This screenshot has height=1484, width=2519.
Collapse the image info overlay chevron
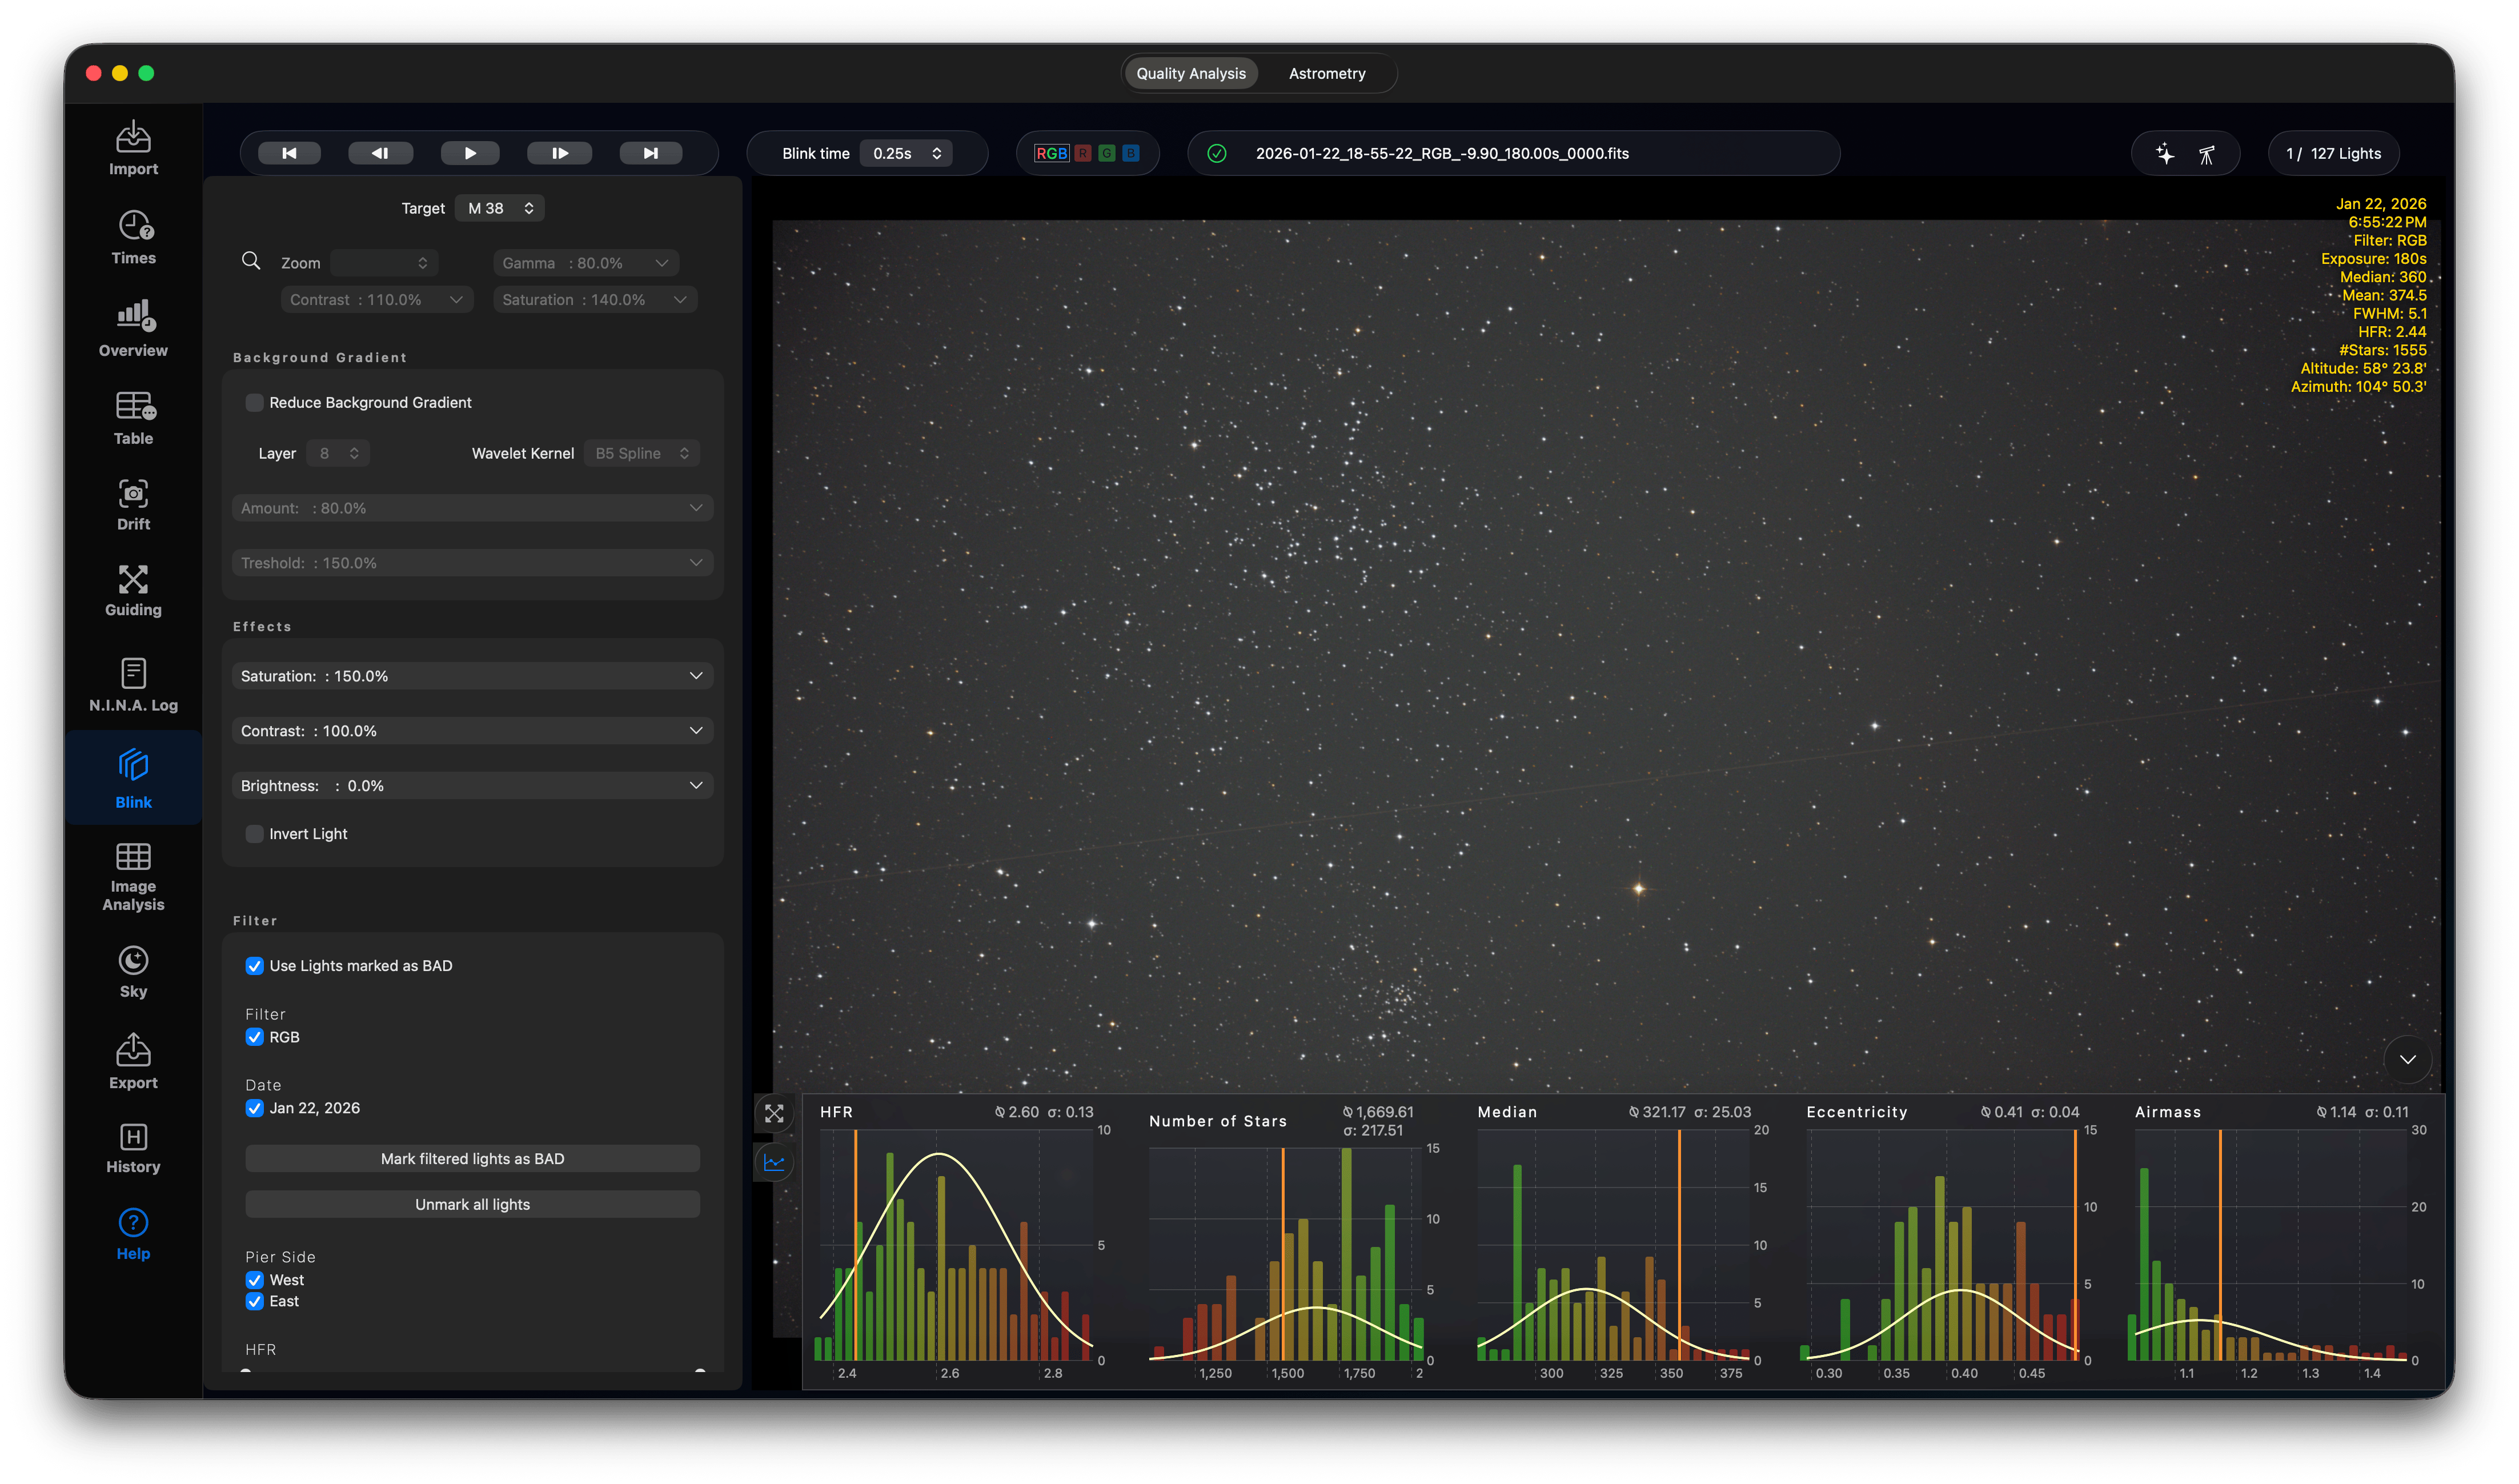[2407, 1059]
